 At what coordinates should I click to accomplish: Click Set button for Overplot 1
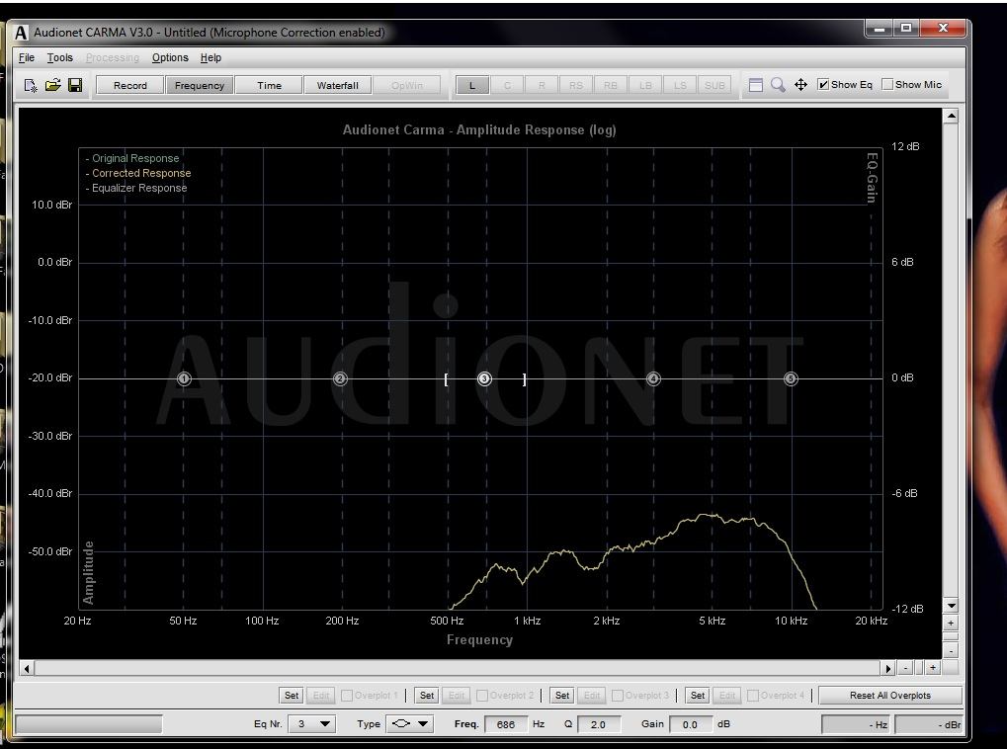pos(292,696)
